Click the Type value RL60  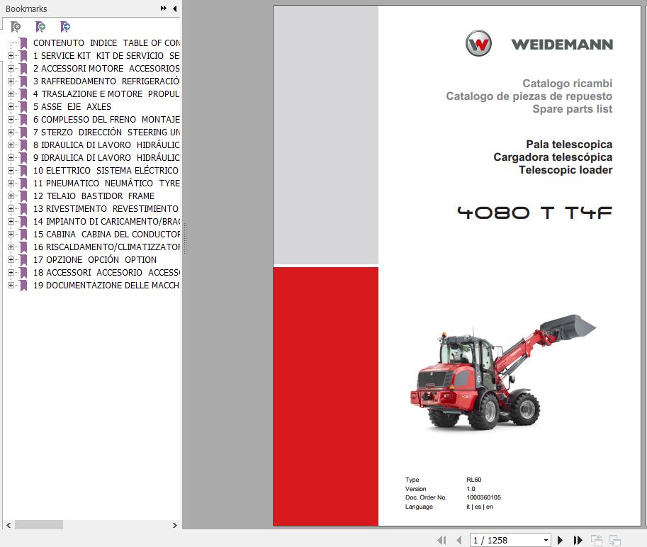coord(473,480)
